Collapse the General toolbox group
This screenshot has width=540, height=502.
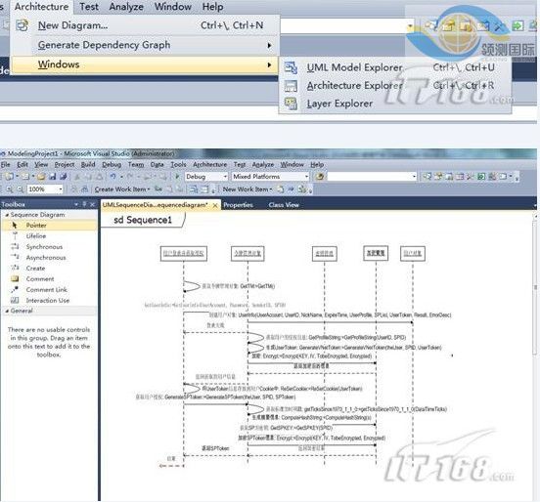coord(7,311)
